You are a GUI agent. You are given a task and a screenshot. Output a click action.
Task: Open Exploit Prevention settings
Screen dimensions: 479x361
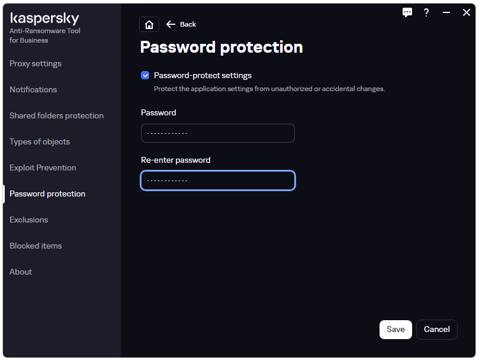point(43,167)
